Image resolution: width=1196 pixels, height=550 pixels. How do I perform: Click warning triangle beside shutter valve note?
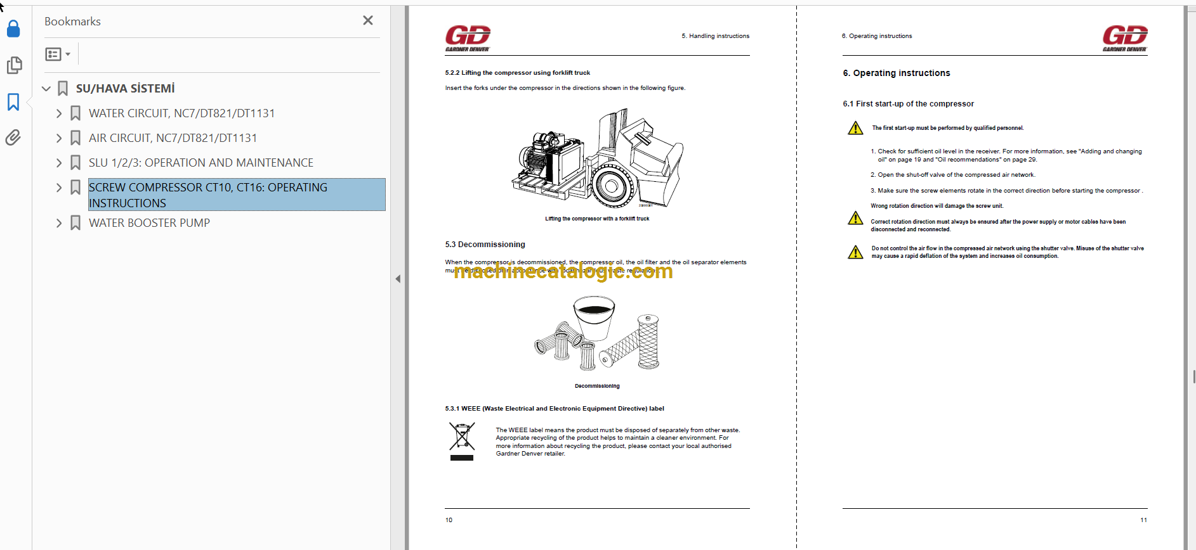point(855,252)
